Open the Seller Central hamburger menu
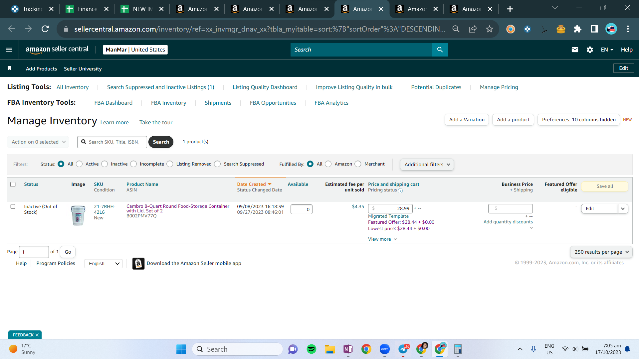Screen dimensions: 639x359 point(9,50)
